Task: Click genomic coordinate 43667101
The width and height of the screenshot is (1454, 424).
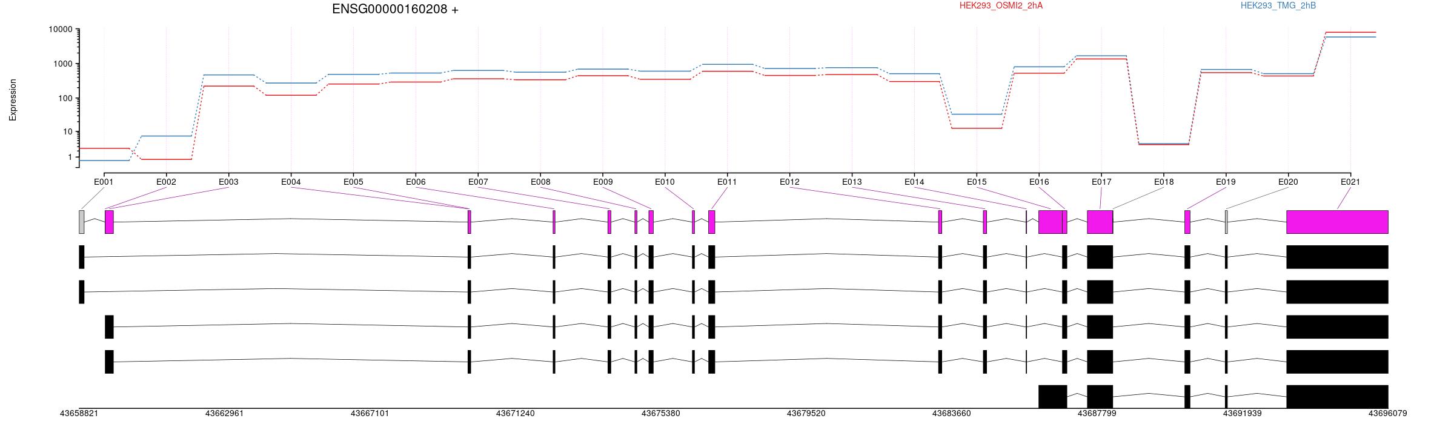Action: [x=370, y=414]
